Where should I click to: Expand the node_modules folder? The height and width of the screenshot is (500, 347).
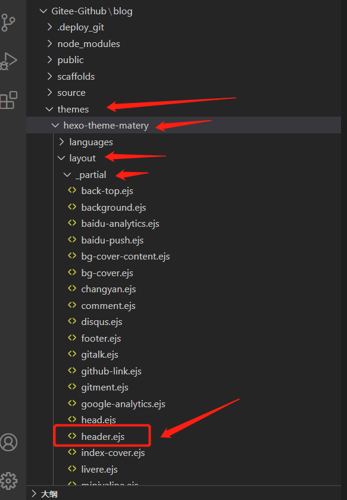tap(49, 43)
